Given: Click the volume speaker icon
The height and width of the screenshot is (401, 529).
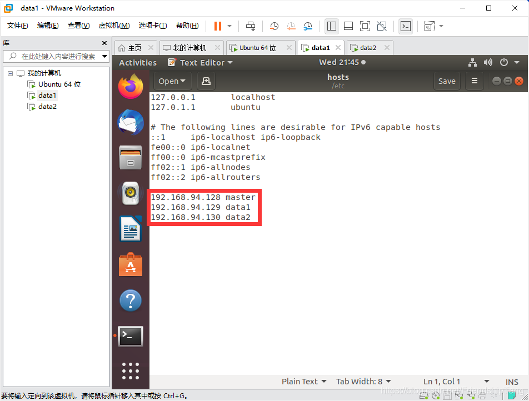Looking at the screenshot, I should [488, 62].
